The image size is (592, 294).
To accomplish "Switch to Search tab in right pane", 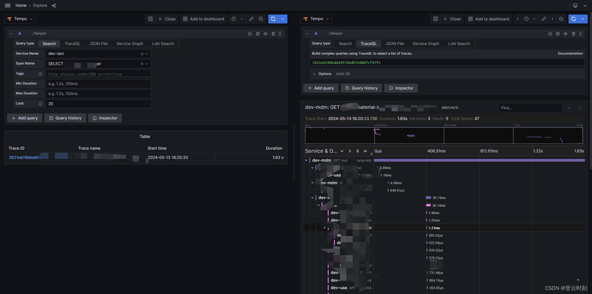I will pos(345,44).
